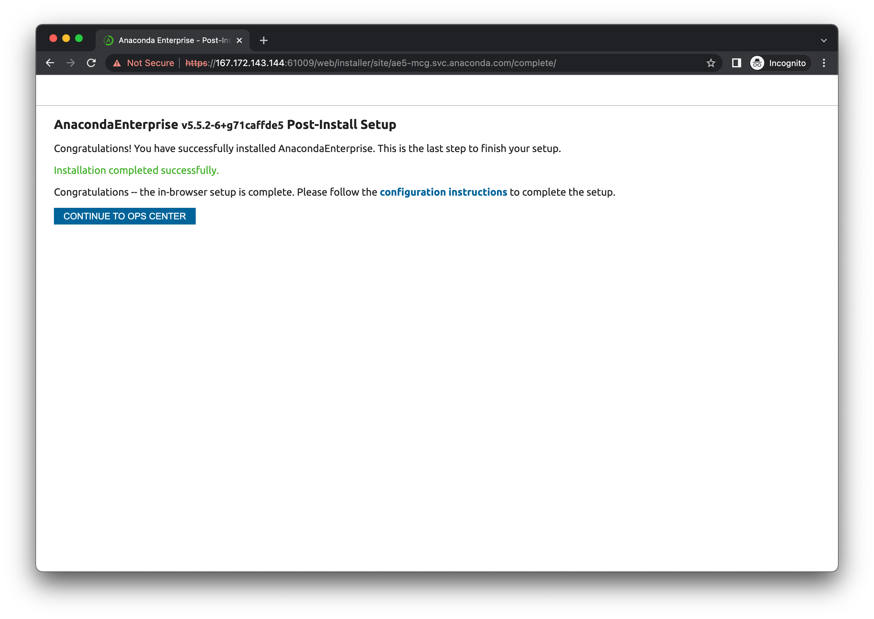
Task: Click the yellow minimize window button
Action: pyautogui.click(x=66, y=38)
